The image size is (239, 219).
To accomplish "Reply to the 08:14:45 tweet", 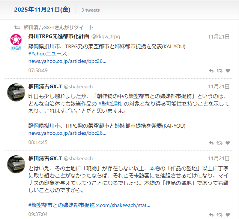I will pyautogui.click(x=211, y=143).
